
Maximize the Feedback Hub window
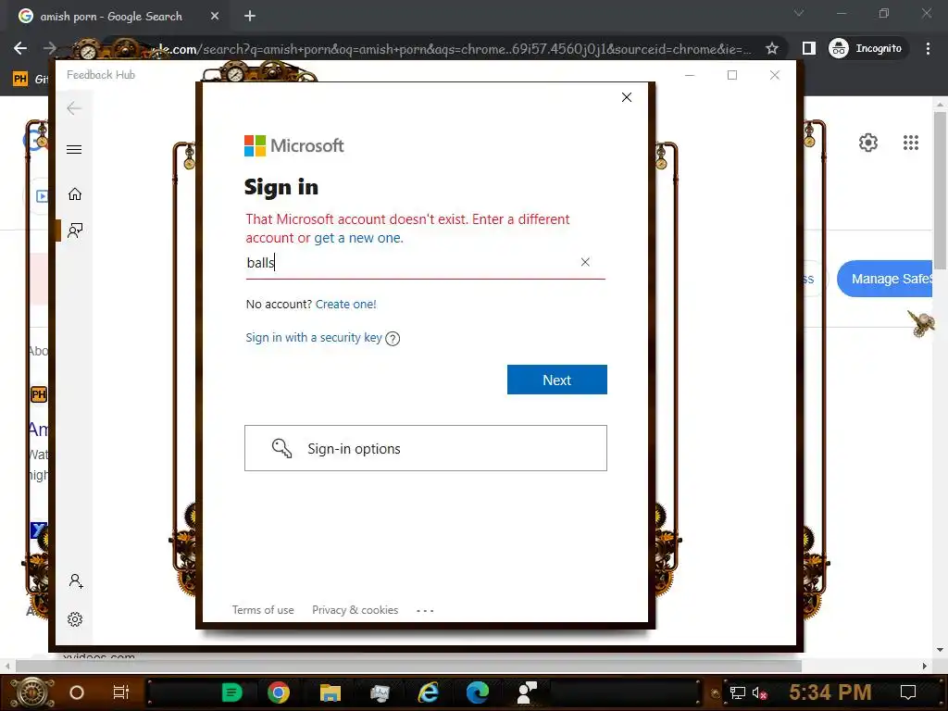click(732, 75)
